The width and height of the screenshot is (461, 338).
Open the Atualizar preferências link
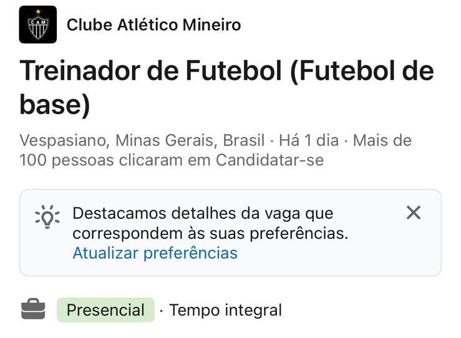pos(155,253)
